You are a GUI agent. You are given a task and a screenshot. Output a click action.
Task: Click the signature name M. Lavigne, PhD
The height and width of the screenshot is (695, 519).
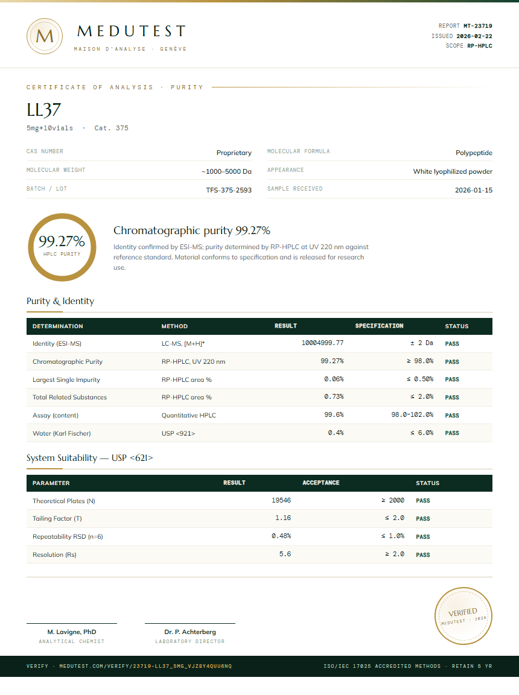72,632
